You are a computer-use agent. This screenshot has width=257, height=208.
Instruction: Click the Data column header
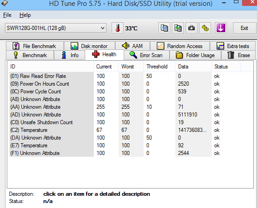[194, 67]
